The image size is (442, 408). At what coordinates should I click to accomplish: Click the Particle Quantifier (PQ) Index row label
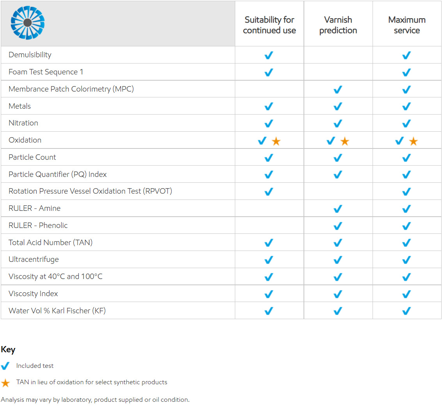click(x=58, y=174)
